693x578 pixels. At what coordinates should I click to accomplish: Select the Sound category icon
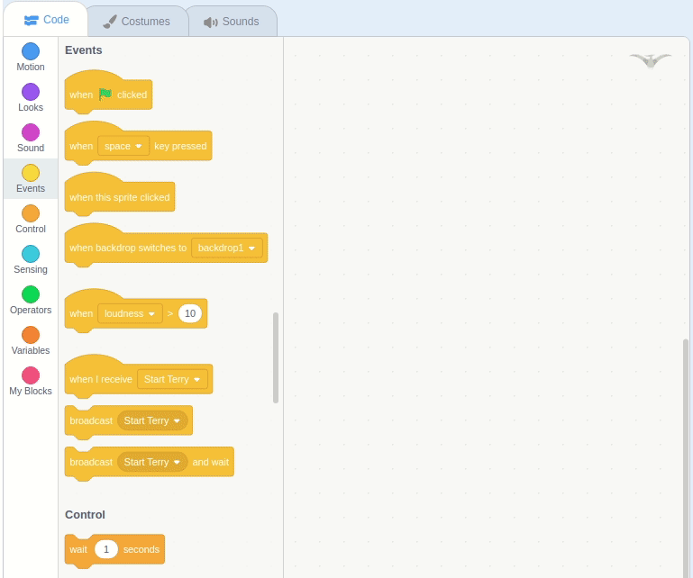31,132
